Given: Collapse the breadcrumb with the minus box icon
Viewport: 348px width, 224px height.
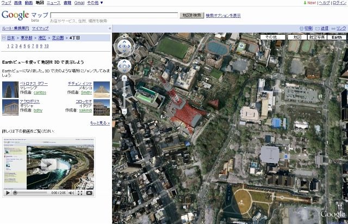Looking at the screenshot, I should 4,38.
